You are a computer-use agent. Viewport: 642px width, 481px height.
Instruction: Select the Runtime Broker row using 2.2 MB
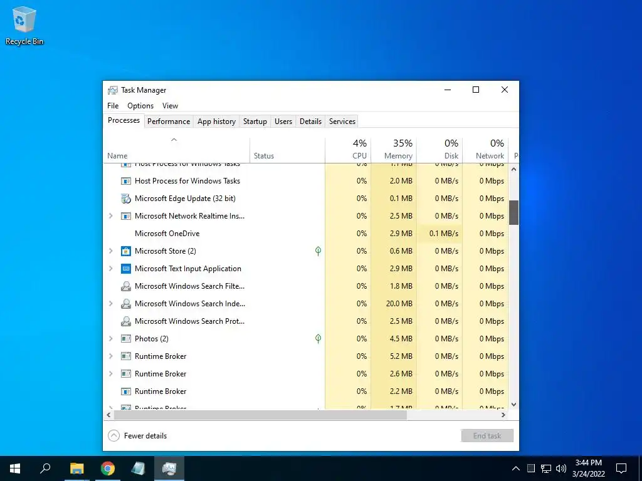tap(306, 391)
